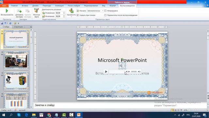Select slide 4 thumbnail with chart
The width and height of the screenshot is (209, 118).
point(16,101)
